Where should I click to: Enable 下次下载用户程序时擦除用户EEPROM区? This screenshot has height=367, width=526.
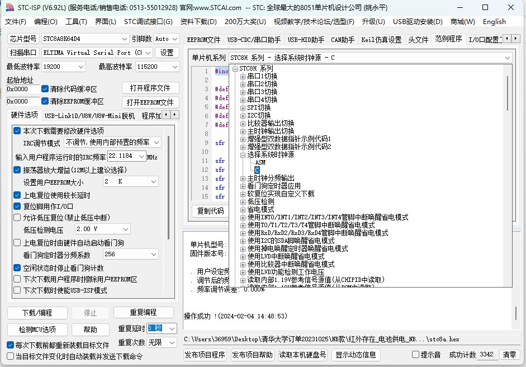tap(17, 279)
